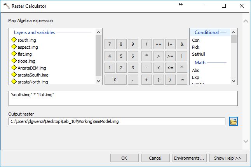Screen dimensions: 251x167
Task: Click the number 6 button
Action: click(133, 56)
